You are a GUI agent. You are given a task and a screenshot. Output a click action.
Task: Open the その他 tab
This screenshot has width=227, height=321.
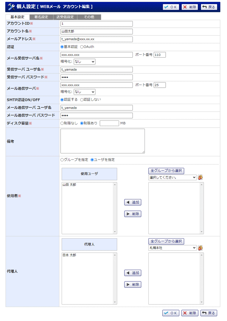[89, 17]
